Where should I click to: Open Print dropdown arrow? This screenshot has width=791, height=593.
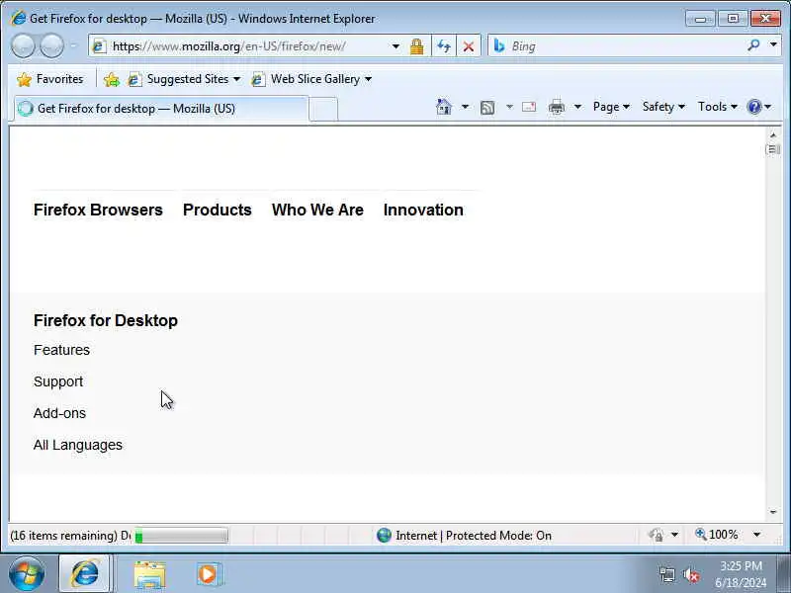pyautogui.click(x=577, y=107)
